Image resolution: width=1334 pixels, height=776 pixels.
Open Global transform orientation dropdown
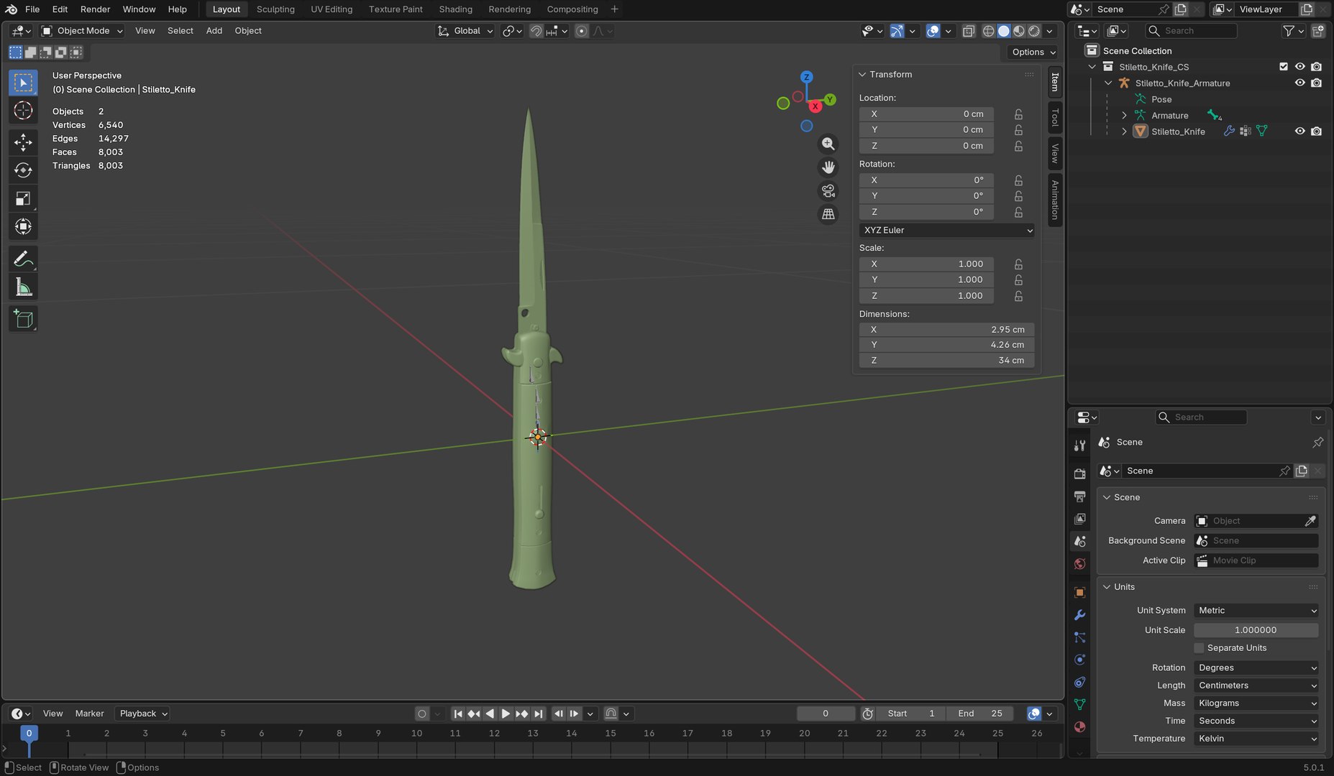pos(466,31)
